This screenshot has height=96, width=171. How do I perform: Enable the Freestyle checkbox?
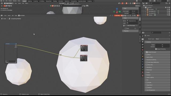click(147, 87)
